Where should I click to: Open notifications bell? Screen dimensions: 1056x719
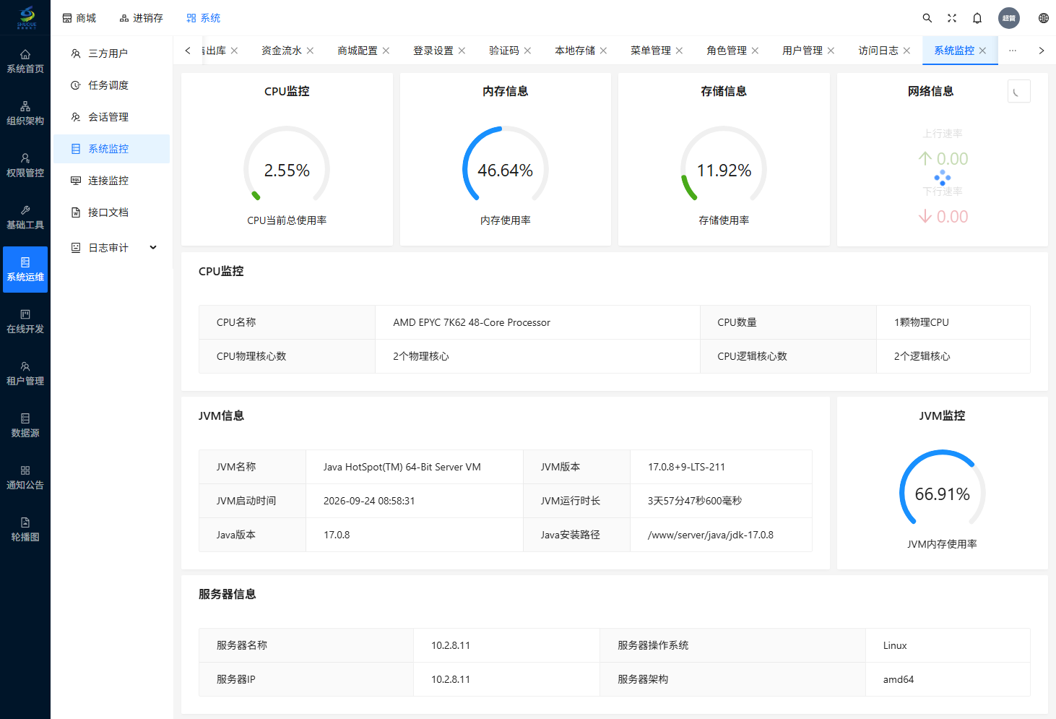click(977, 18)
